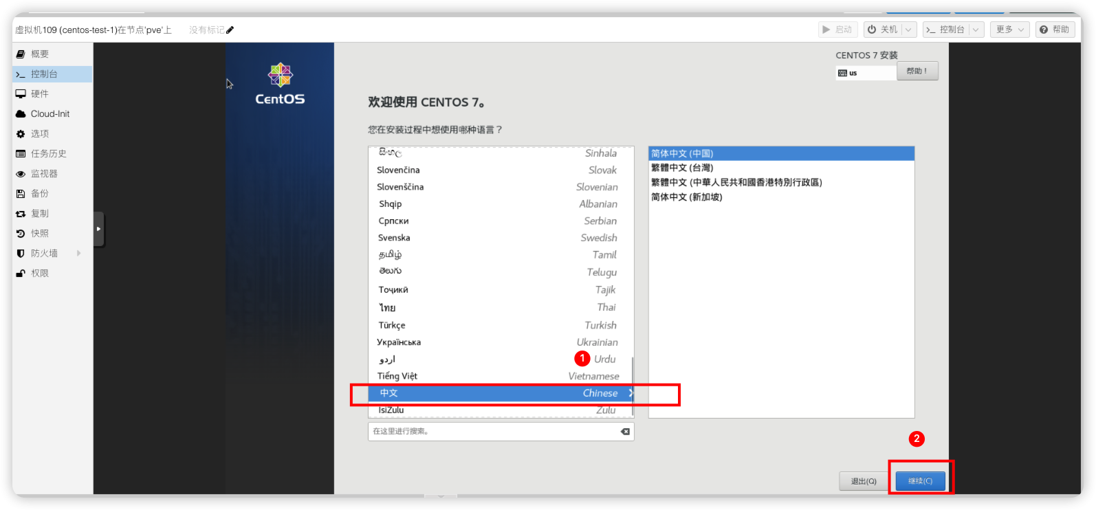Open the 任务历史 task history item
The image size is (1096, 510).
[x=52, y=154]
